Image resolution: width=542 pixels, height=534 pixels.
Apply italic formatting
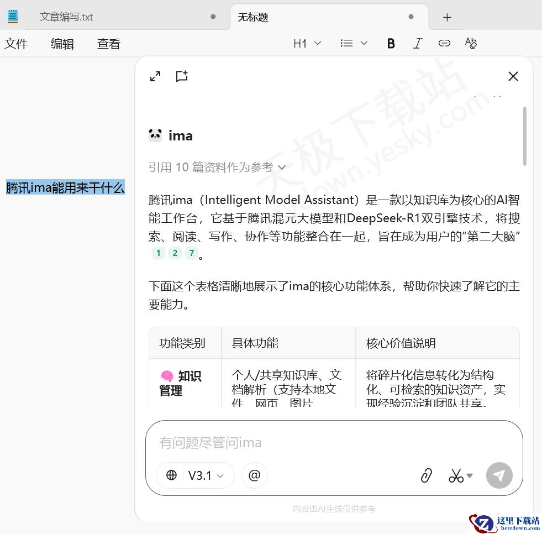pos(417,43)
